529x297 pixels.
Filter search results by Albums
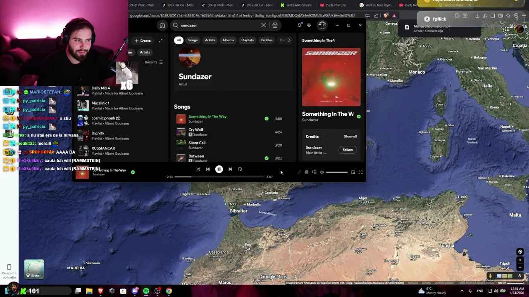tap(228, 40)
